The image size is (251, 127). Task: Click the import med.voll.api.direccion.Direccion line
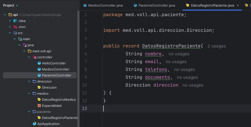[159, 30]
